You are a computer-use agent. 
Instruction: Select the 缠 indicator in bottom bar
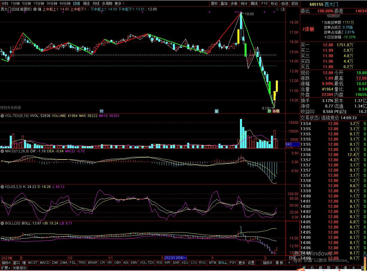tap(24, 263)
